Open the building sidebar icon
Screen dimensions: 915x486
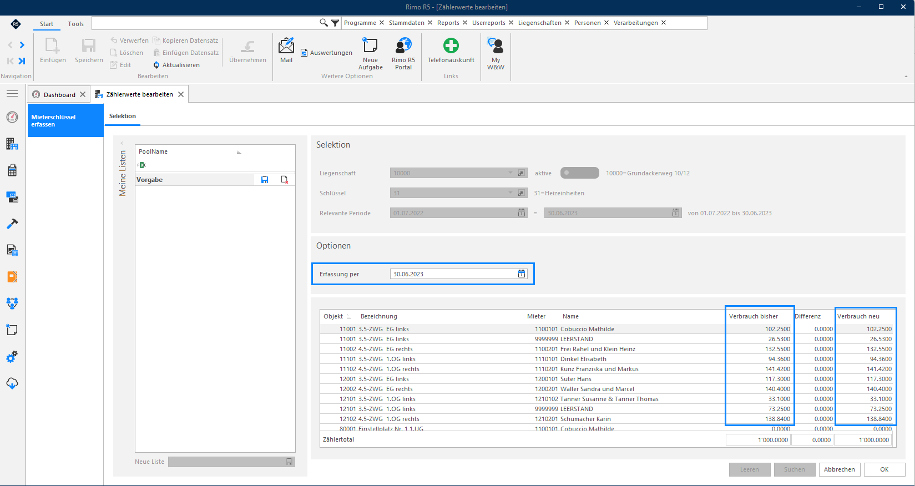pyautogui.click(x=12, y=144)
